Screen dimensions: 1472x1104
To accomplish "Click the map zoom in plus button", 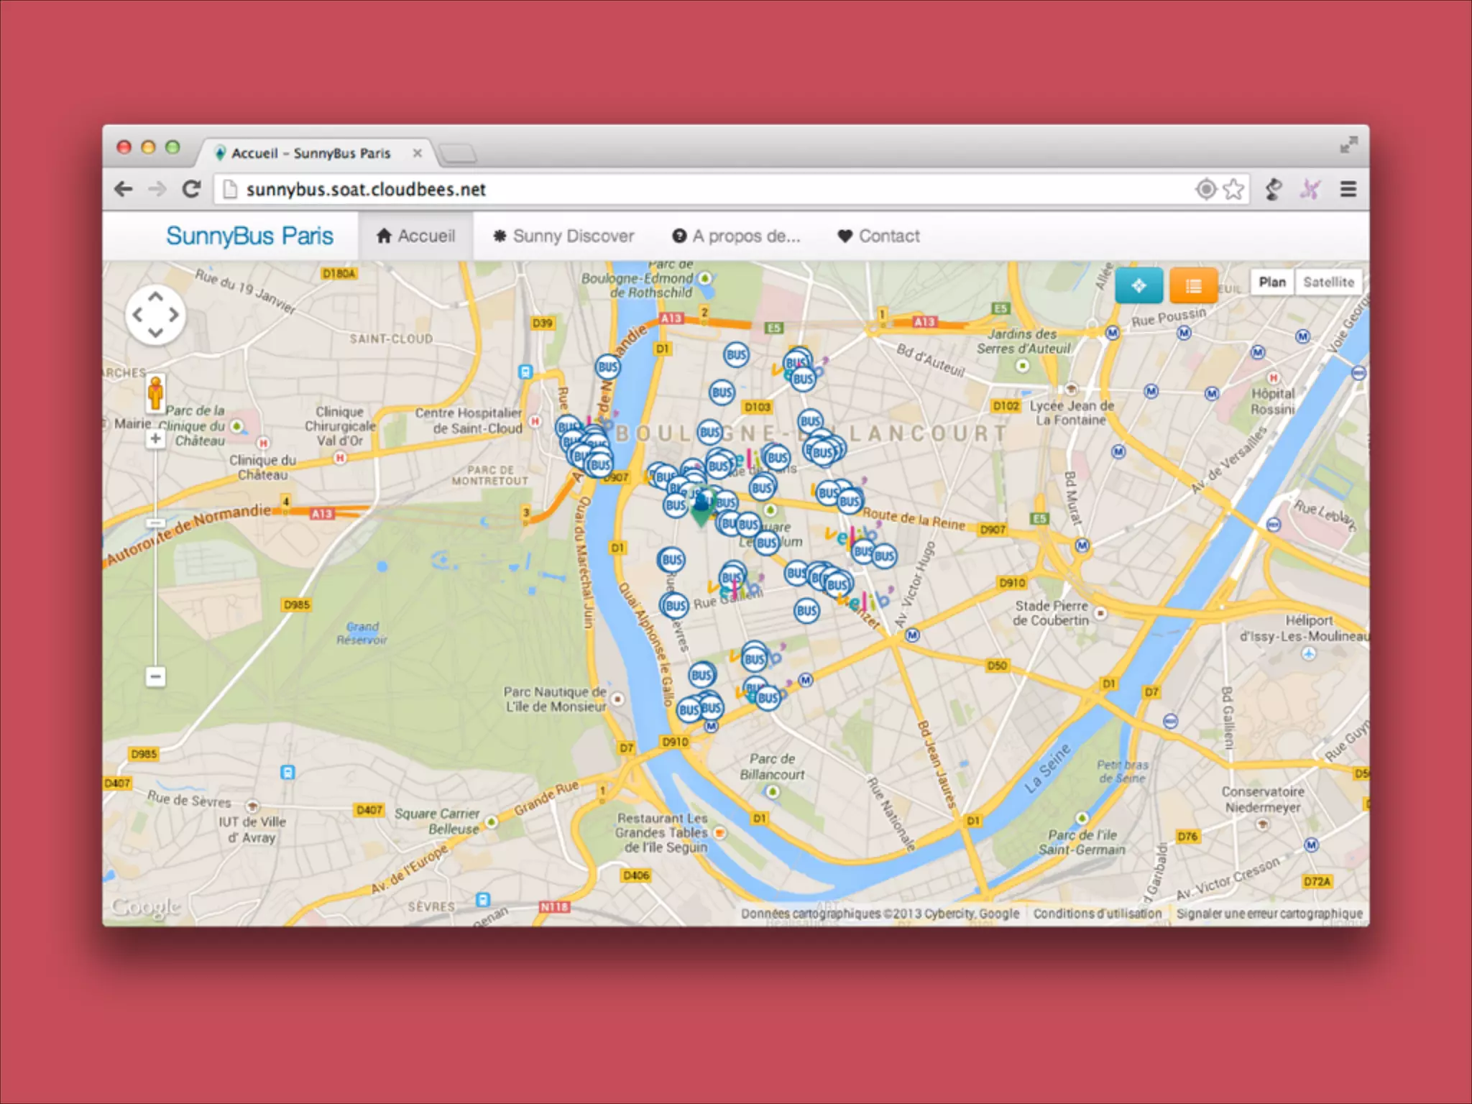I will coord(155,438).
